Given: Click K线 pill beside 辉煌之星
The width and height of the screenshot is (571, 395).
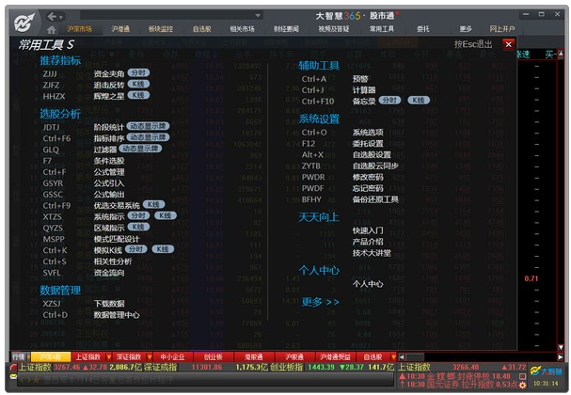Looking at the screenshot, I should 138,95.
